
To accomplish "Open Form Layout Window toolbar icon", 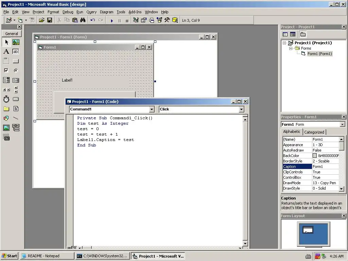I will (x=152, y=20).
